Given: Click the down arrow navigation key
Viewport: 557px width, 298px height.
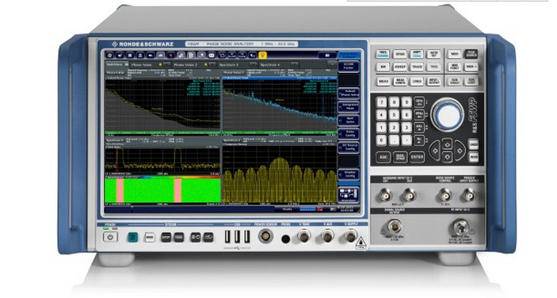Looking at the screenshot, I should [447, 156].
